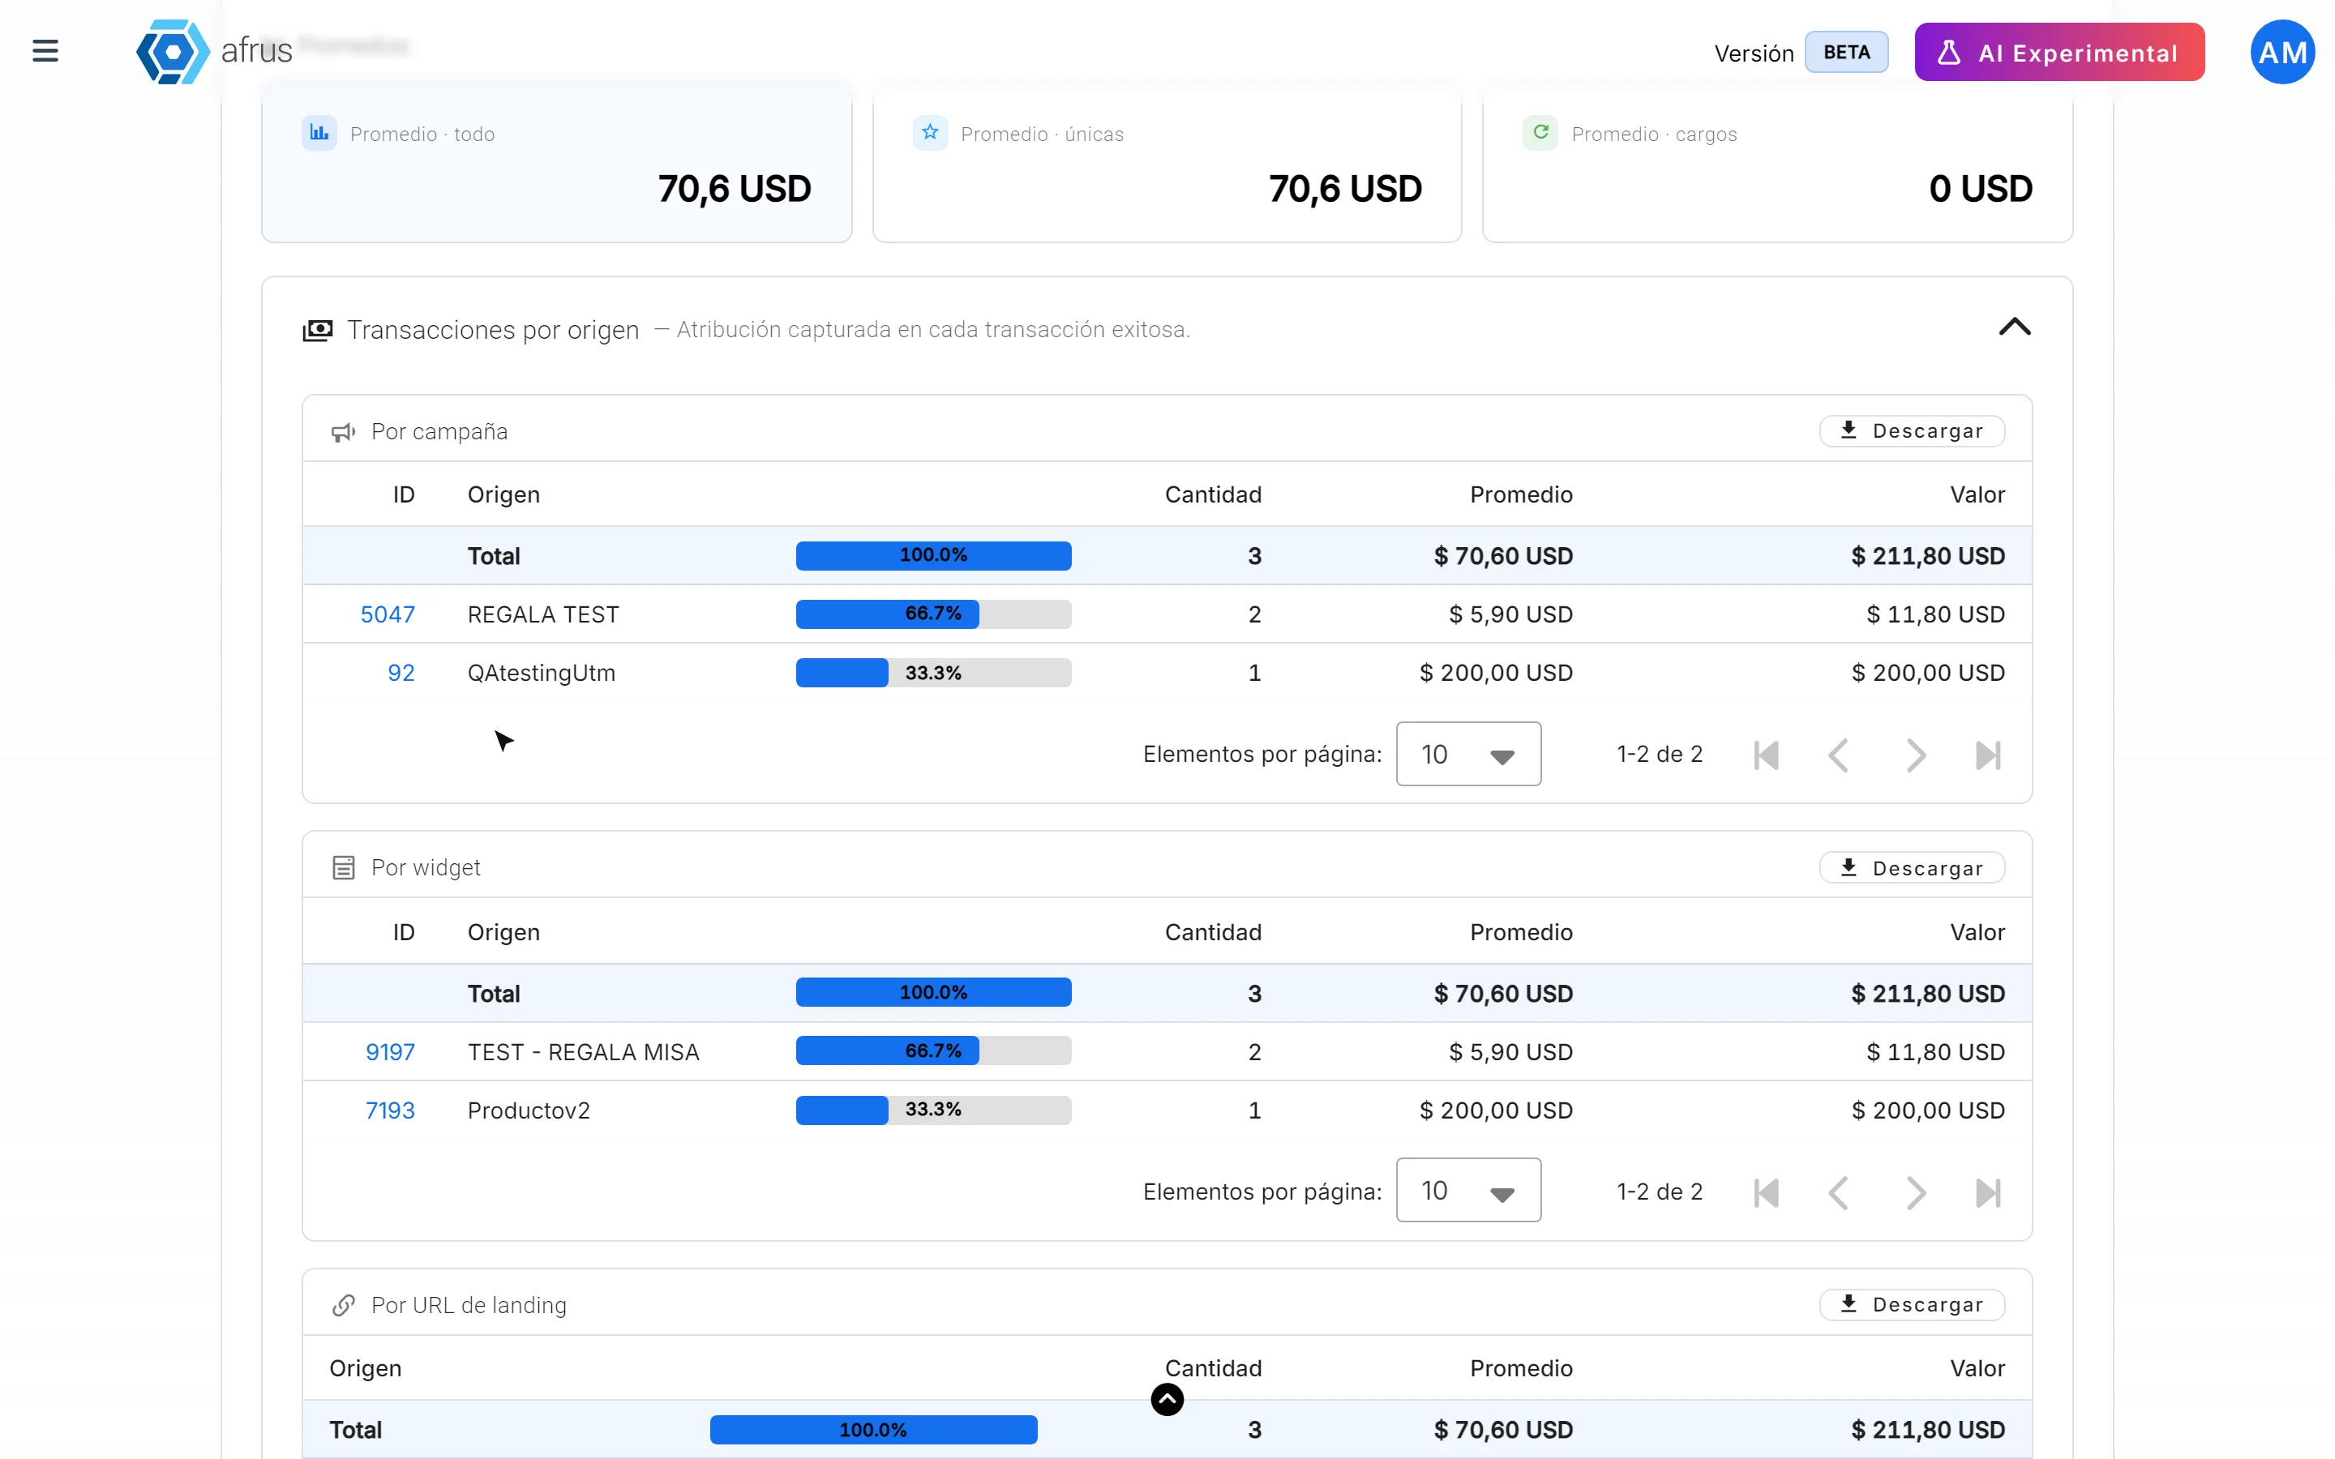Open the AM user avatar menu
Viewport: 2335px width, 1459px height.
click(2282, 52)
